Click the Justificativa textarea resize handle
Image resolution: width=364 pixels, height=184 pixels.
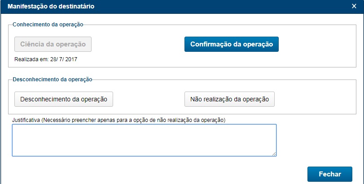click(274, 154)
